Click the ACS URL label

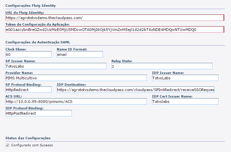click(x=14, y=96)
